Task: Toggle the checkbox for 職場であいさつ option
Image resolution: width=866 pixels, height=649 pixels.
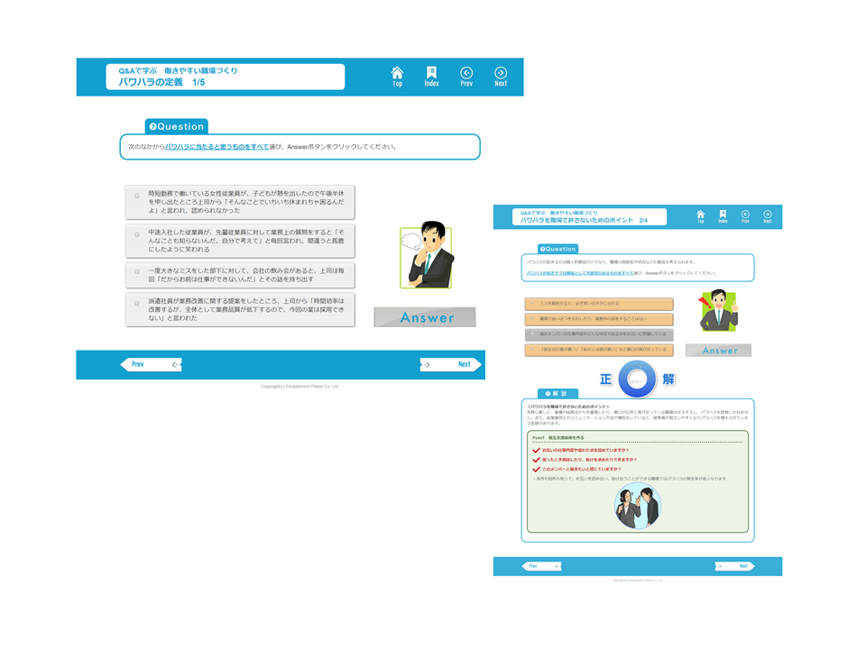Action: 532,319
